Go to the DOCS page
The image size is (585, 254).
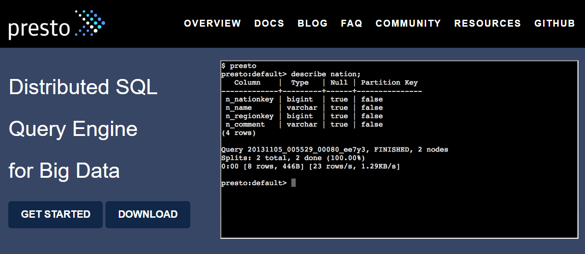click(269, 23)
